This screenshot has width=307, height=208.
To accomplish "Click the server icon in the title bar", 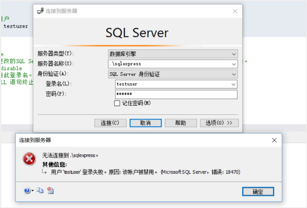I will tap(40, 11).
